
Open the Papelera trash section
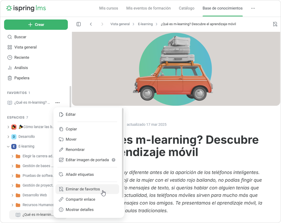pyautogui.click(x=22, y=78)
